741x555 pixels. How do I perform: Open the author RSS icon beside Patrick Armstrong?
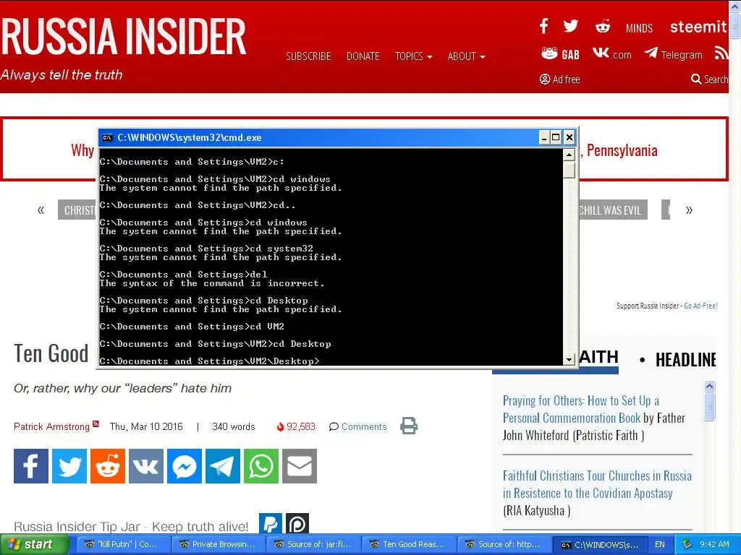coord(96,423)
